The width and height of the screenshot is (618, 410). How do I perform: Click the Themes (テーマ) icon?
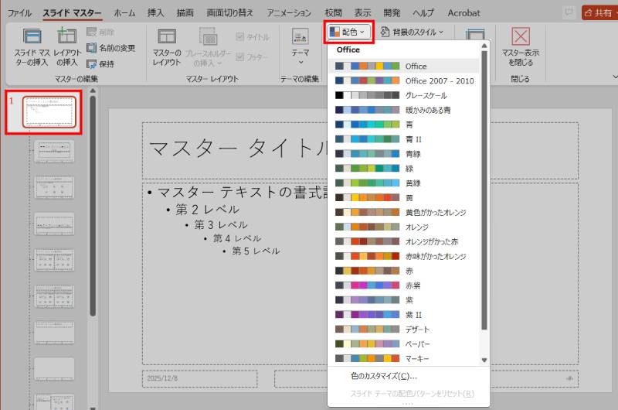(301, 36)
